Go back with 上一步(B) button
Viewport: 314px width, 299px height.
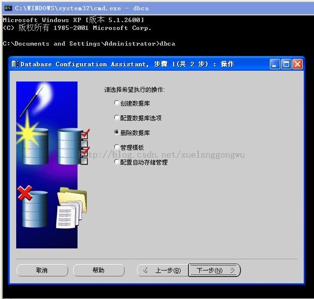(x=162, y=271)
